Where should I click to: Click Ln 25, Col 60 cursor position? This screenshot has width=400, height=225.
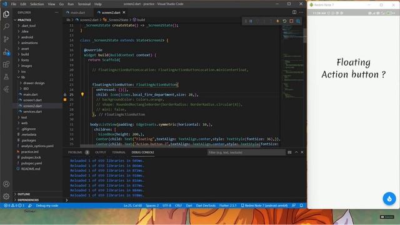132,206
